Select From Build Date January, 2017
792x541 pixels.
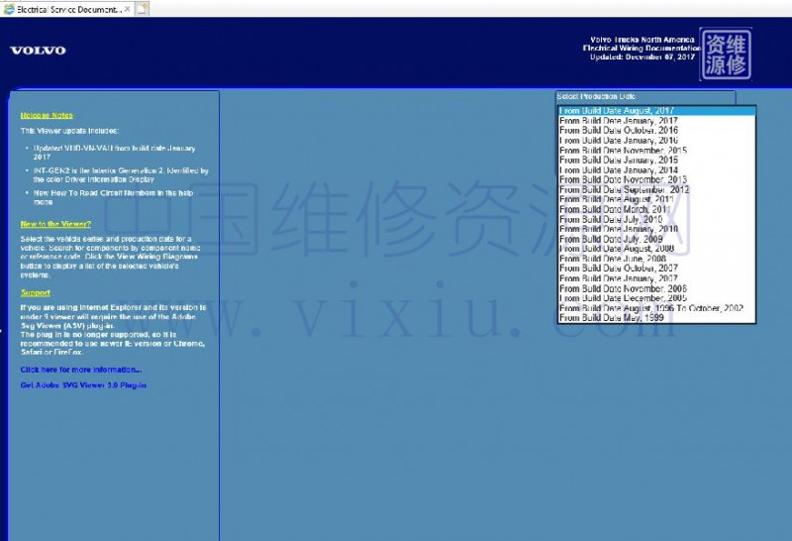click(656, 121)
